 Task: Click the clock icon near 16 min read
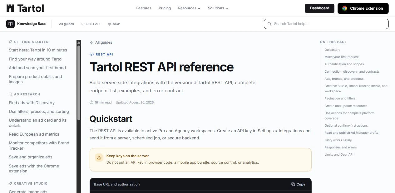coord(91,102)
